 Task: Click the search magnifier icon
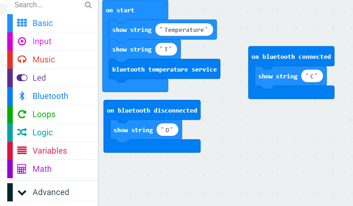pyautogui.click(x=88, y=5)
